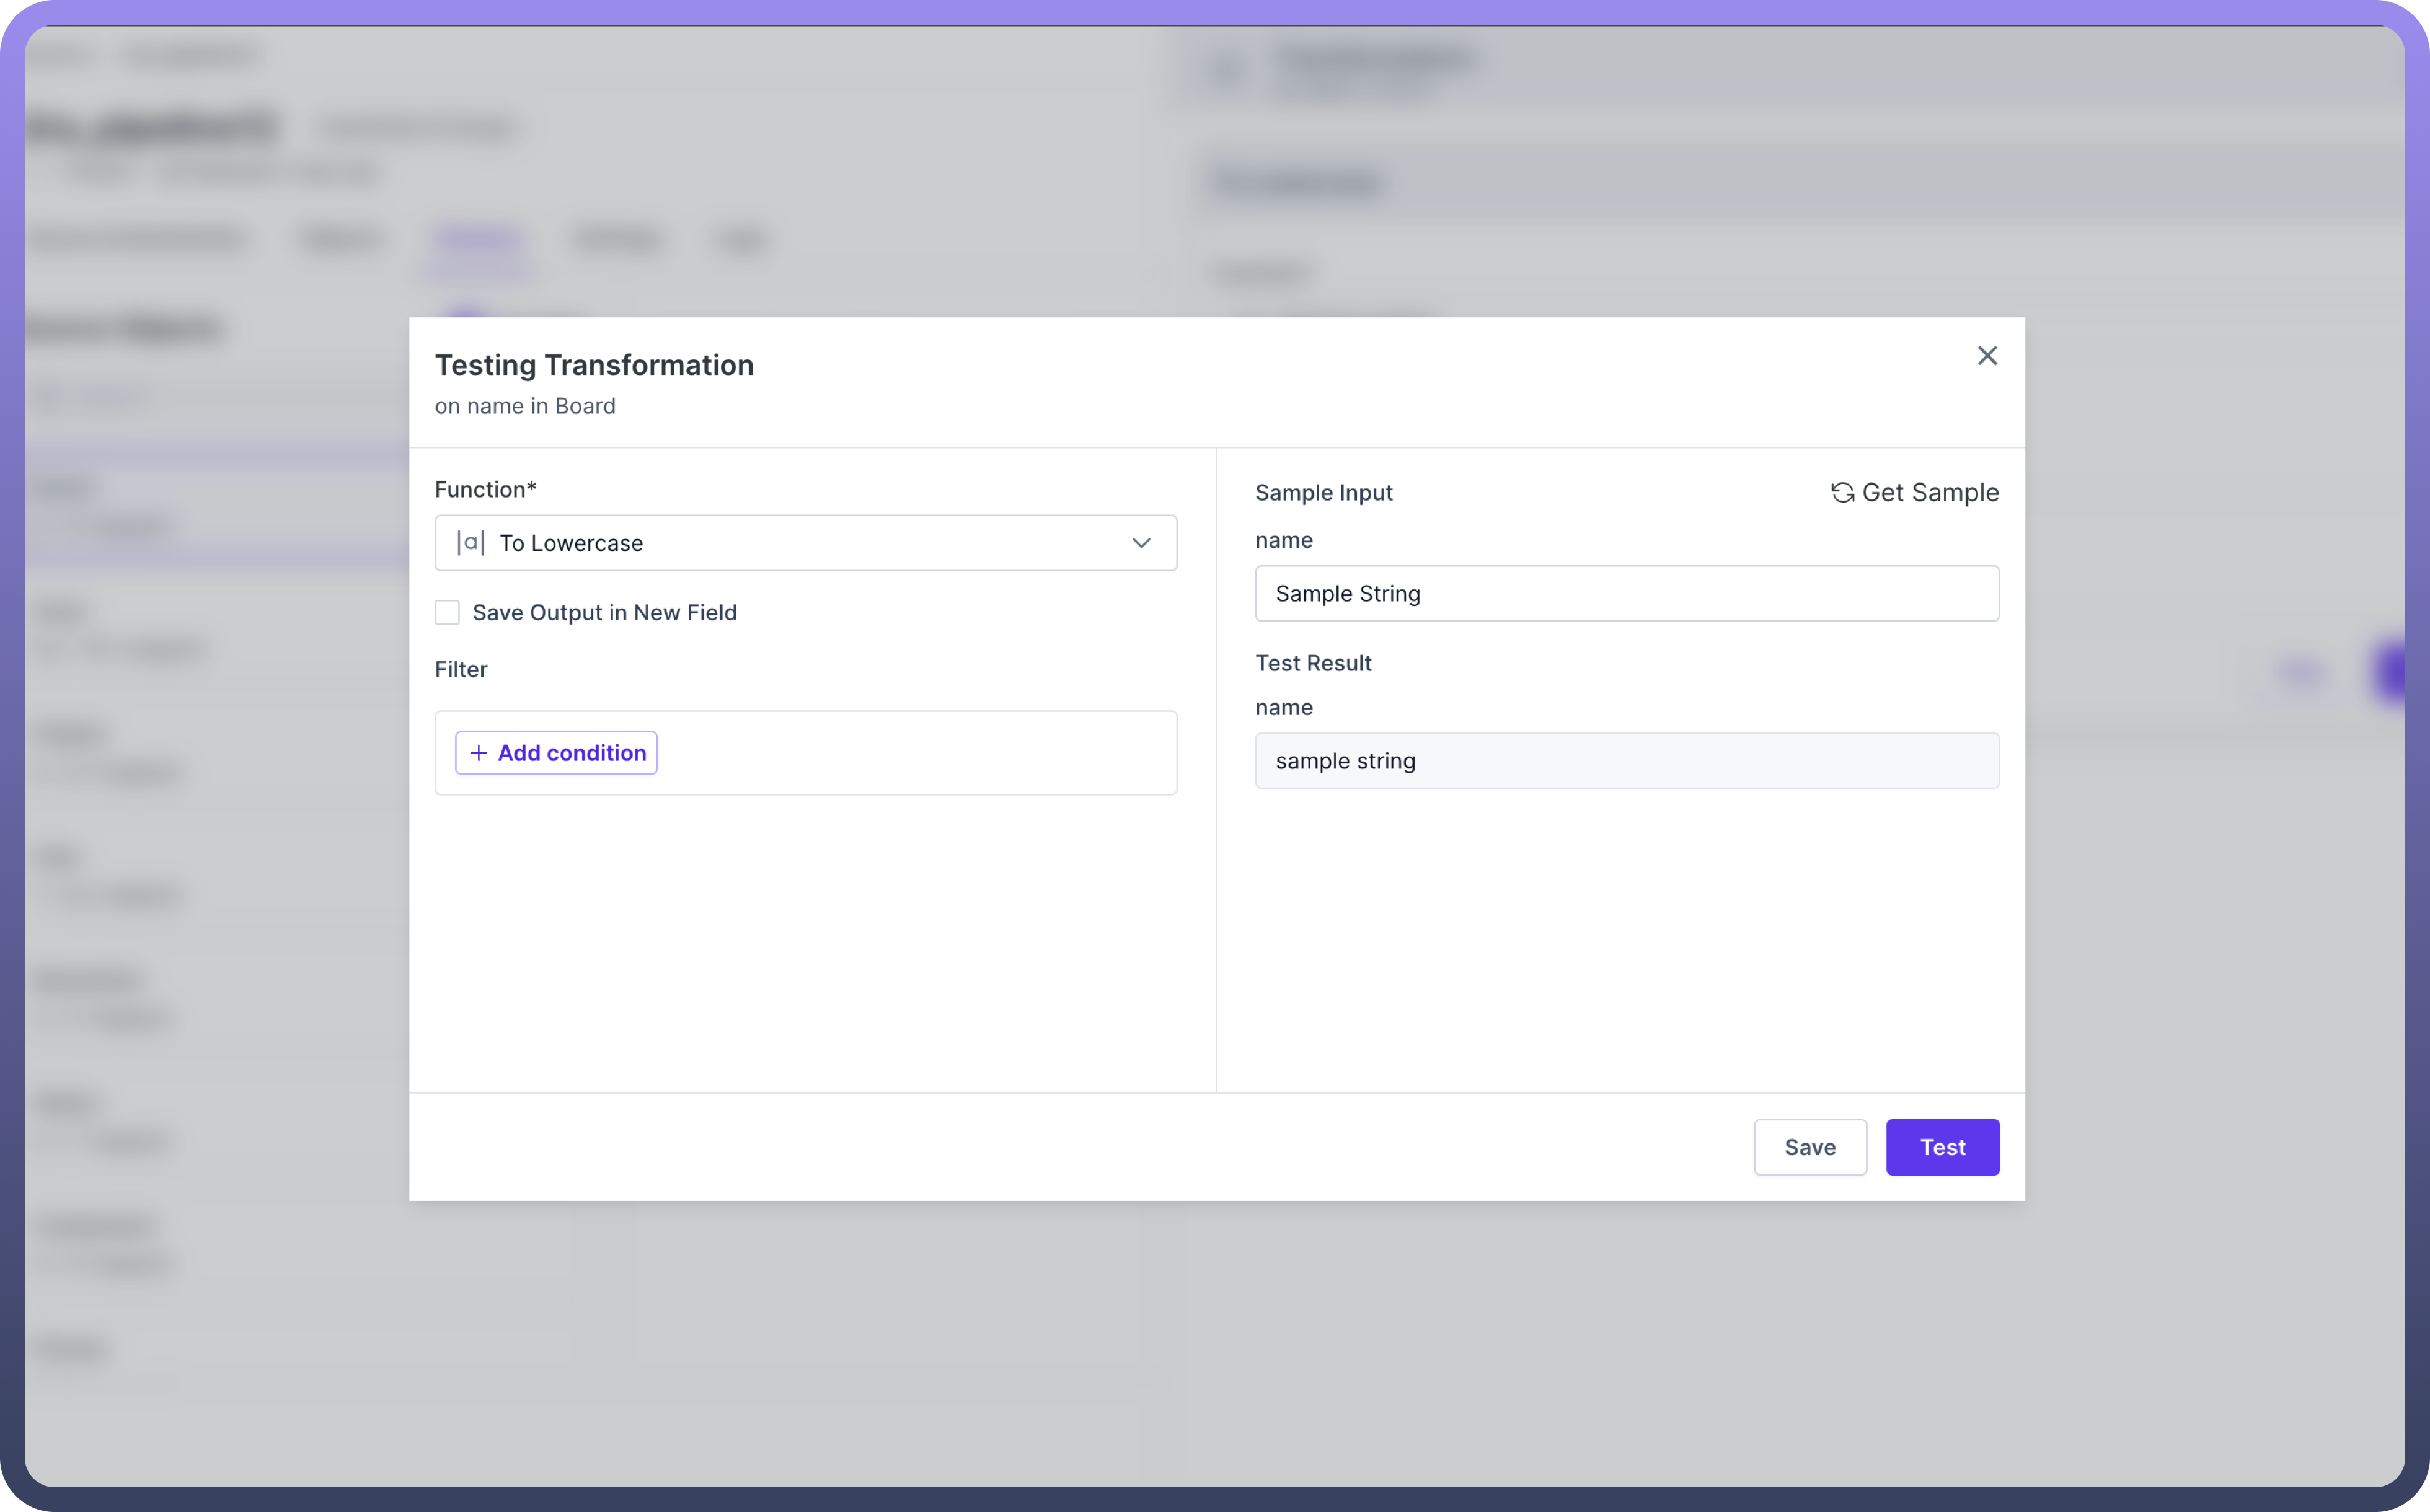
Task: Click the Save Output in New Field label
Action: 604,612
